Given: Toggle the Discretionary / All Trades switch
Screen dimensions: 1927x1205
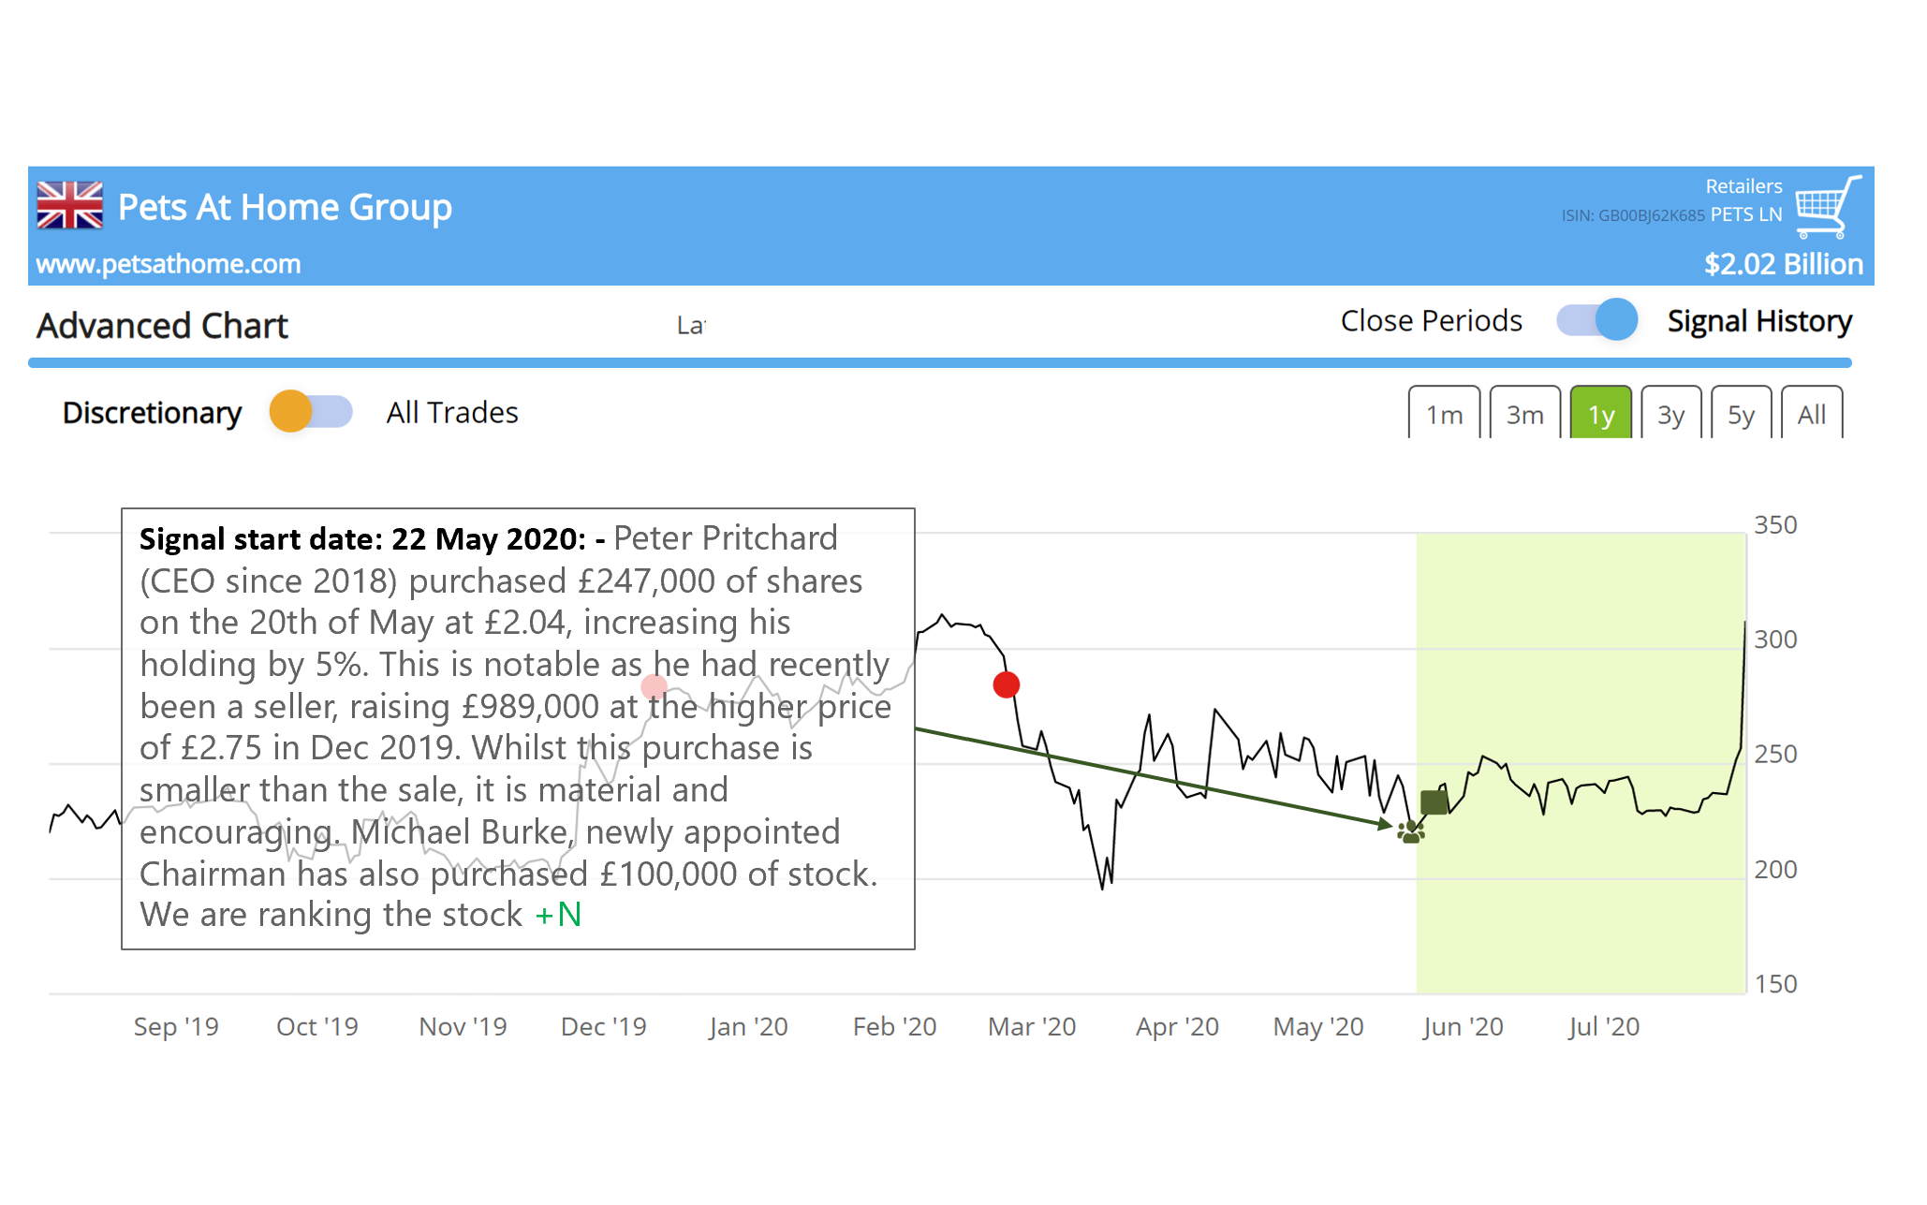Looking at the screenshot, I should click(311, 412).
